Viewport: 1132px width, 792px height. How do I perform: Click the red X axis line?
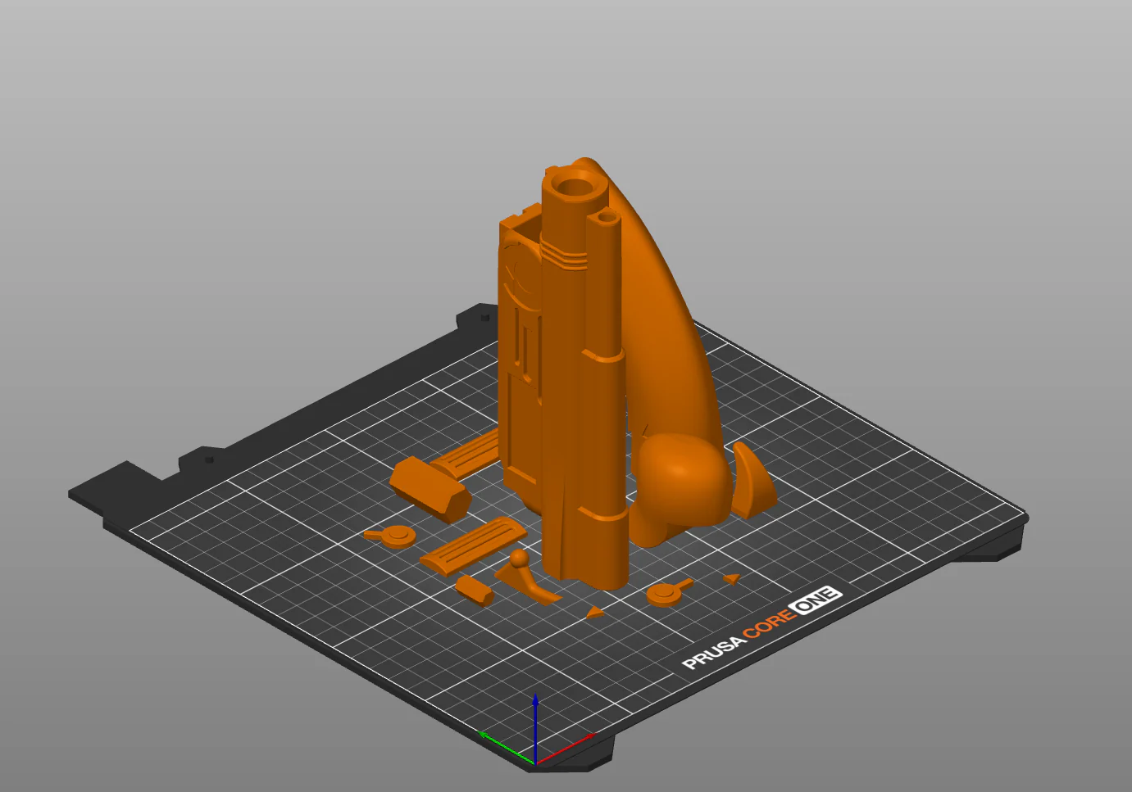(566, 749)
